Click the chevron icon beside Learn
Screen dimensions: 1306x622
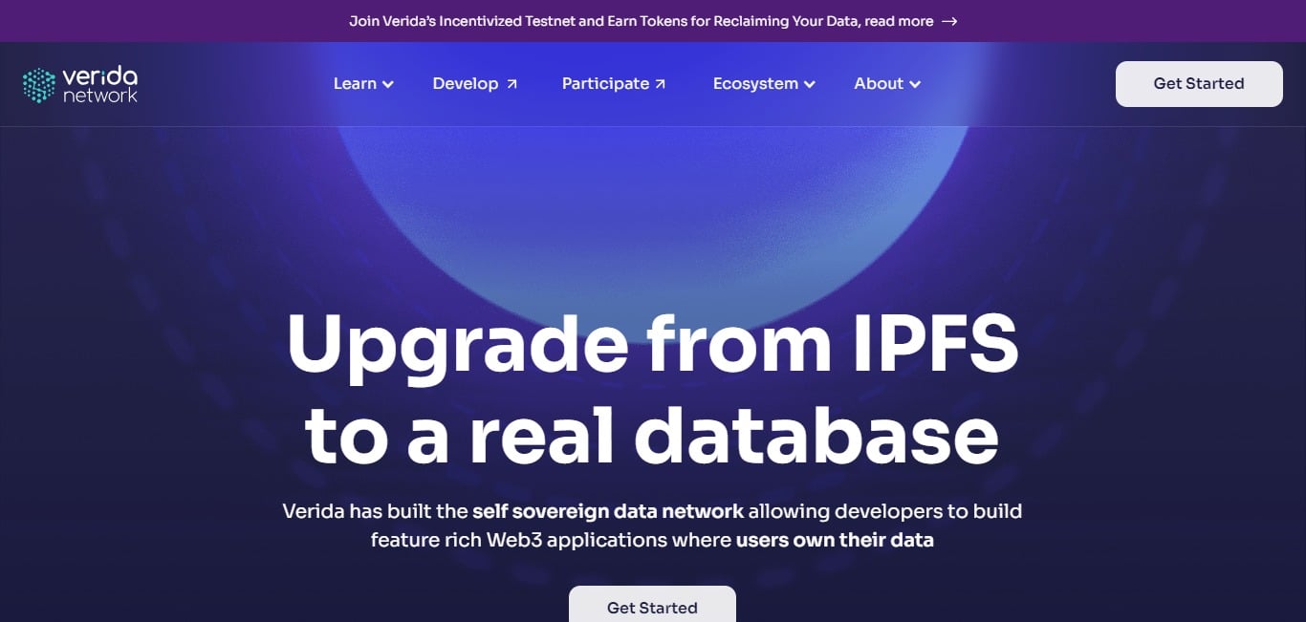tap(387, 85)
